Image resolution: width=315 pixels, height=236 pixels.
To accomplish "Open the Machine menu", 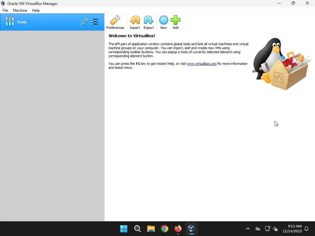I will point(20,10).
